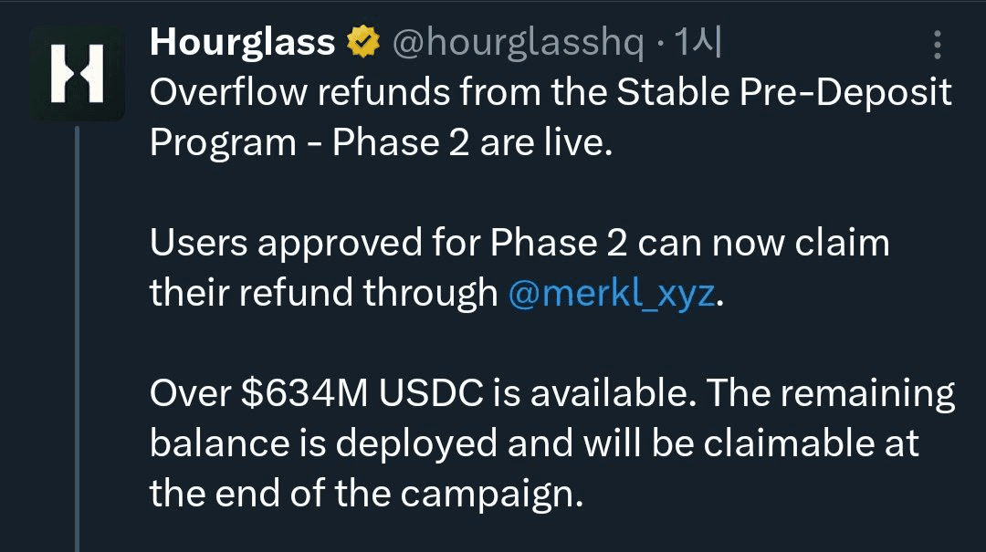The height and width of the screenshot is (552, 986).
Task: Click 'the end of the campaign.' line
Action: (x=365, y=494)
